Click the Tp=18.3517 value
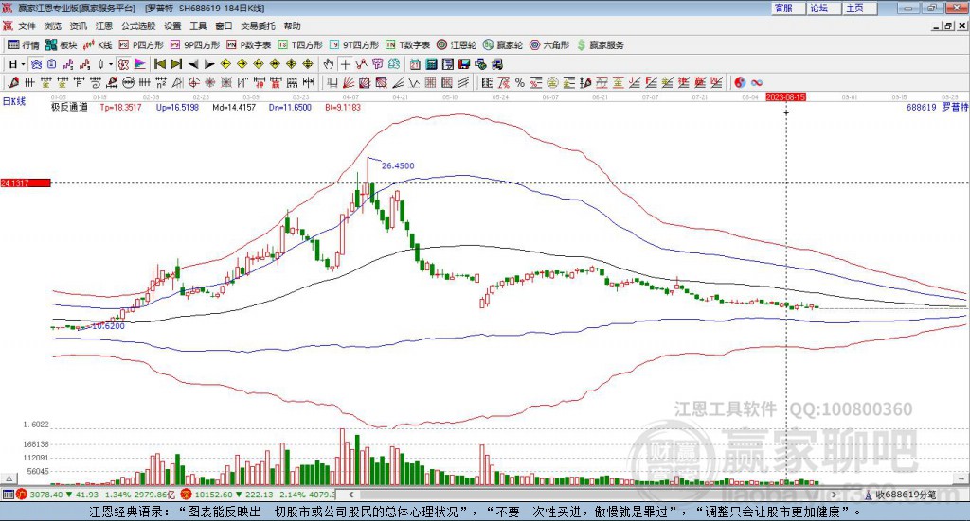970x521 pixels. tap(120, 107)
